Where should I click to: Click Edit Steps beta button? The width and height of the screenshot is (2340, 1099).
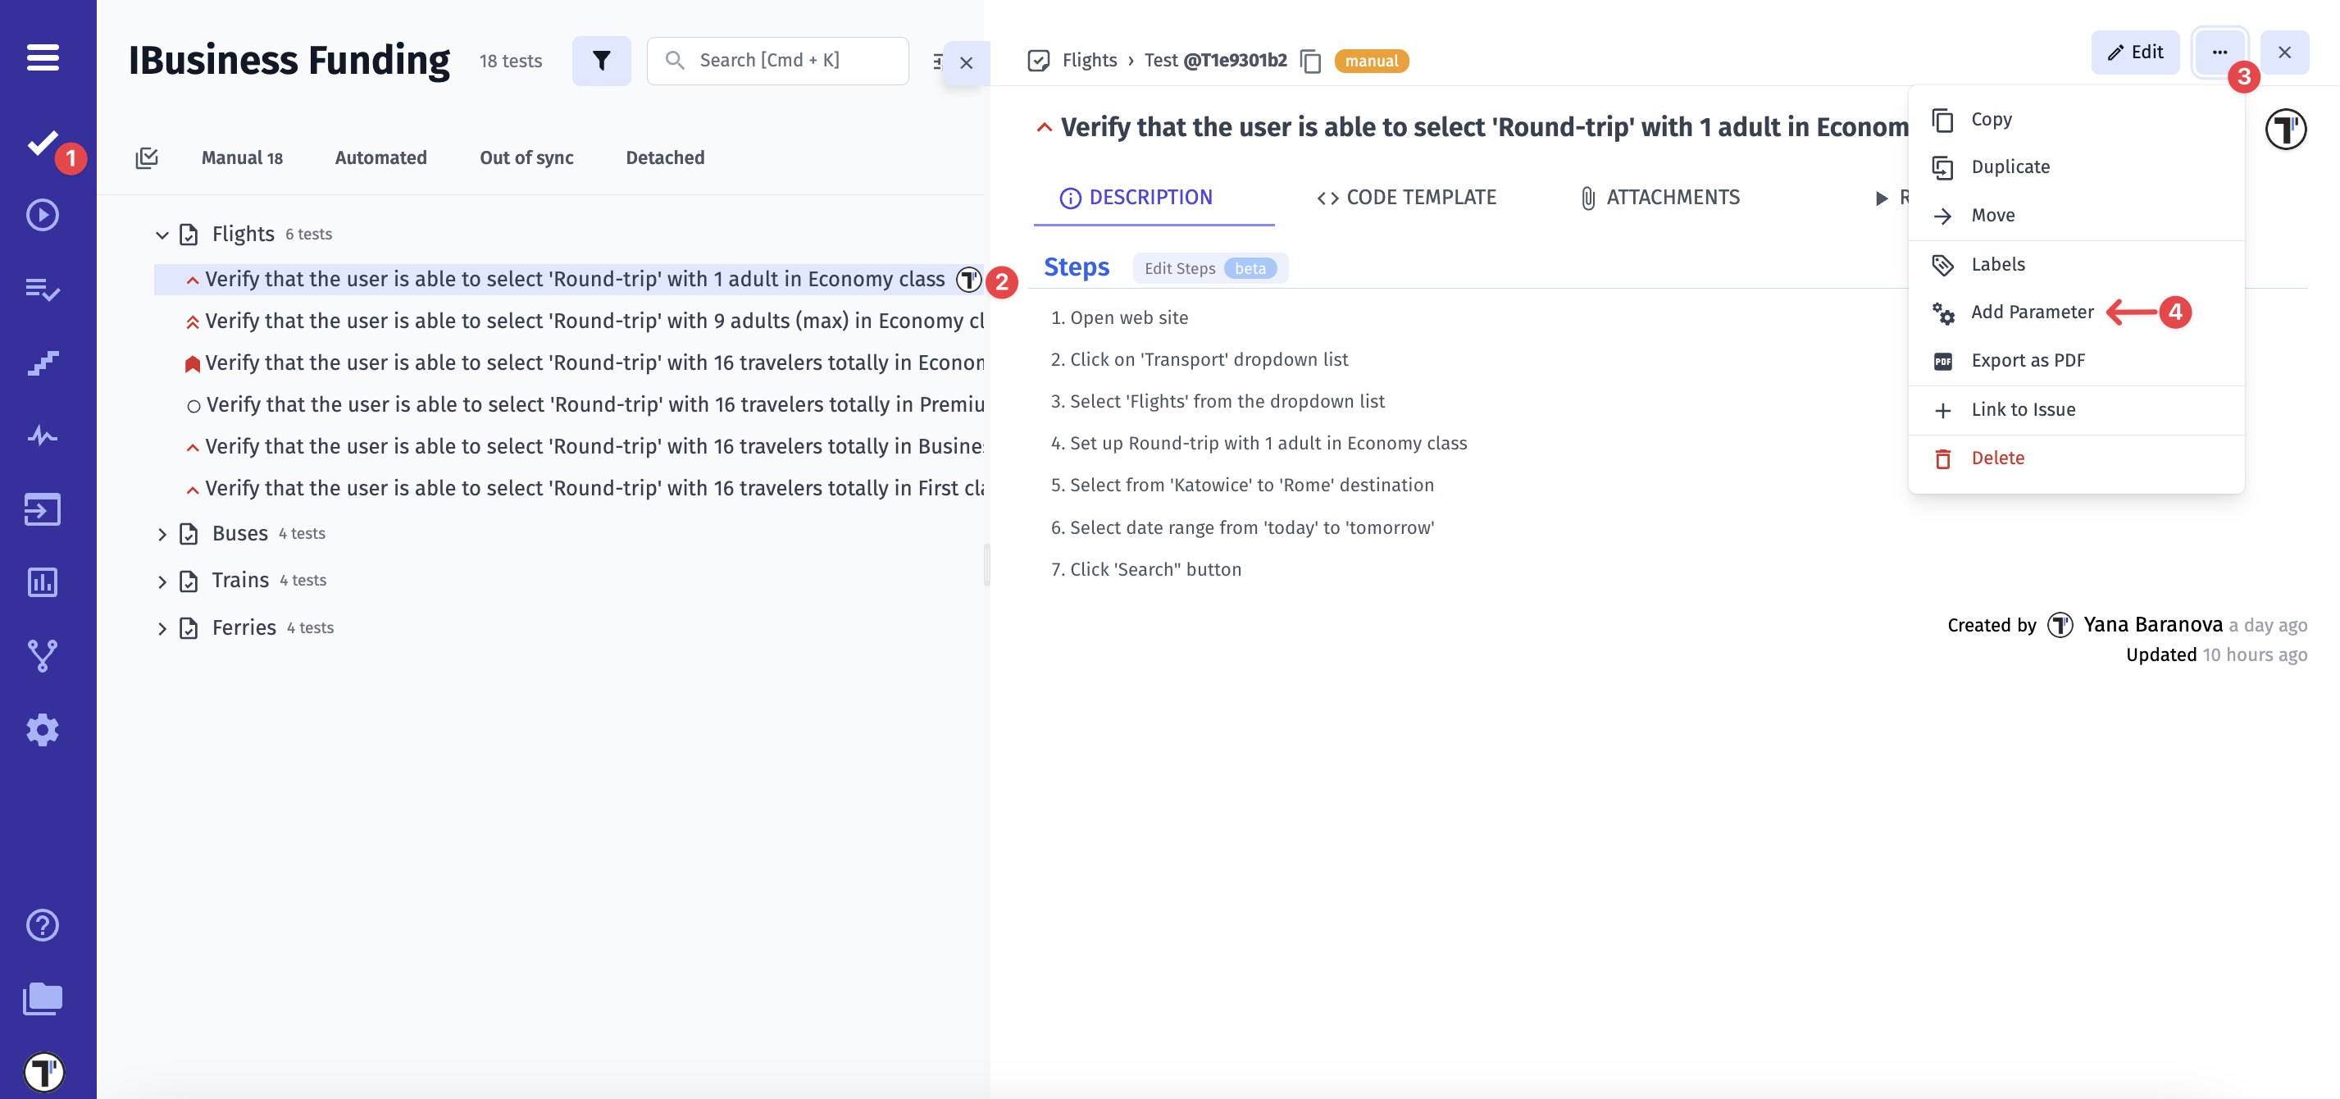pos(1209,268)
